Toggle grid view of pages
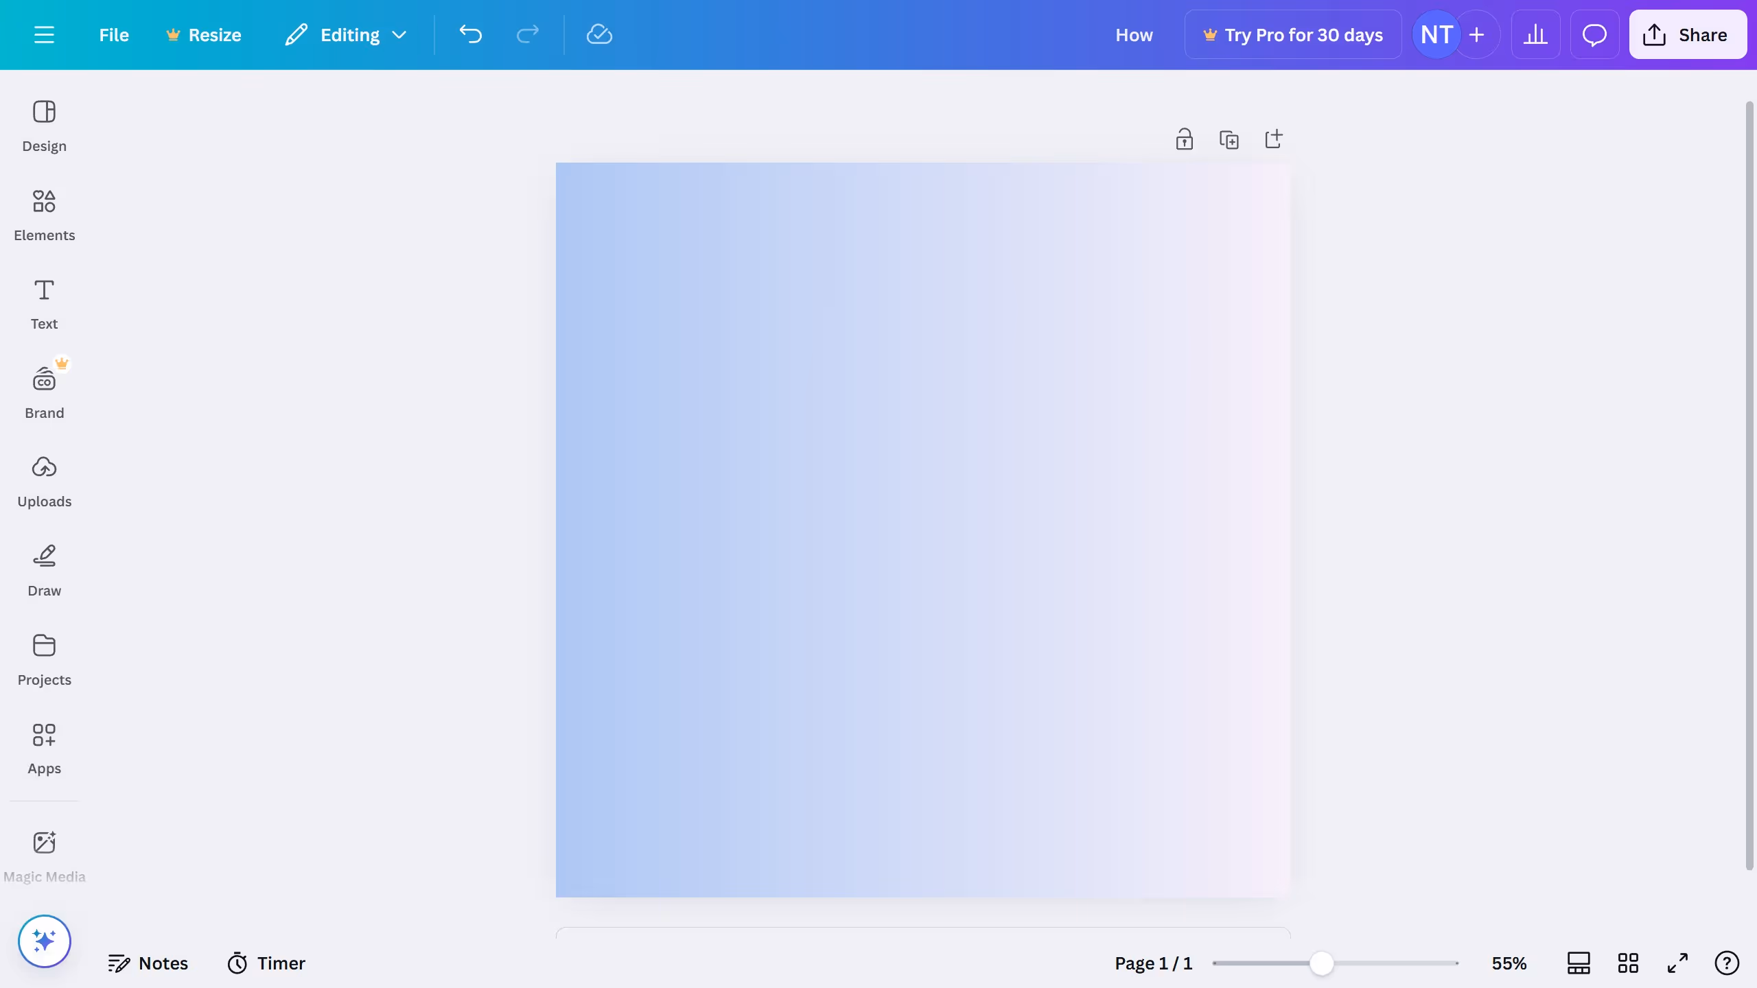 1628,963
